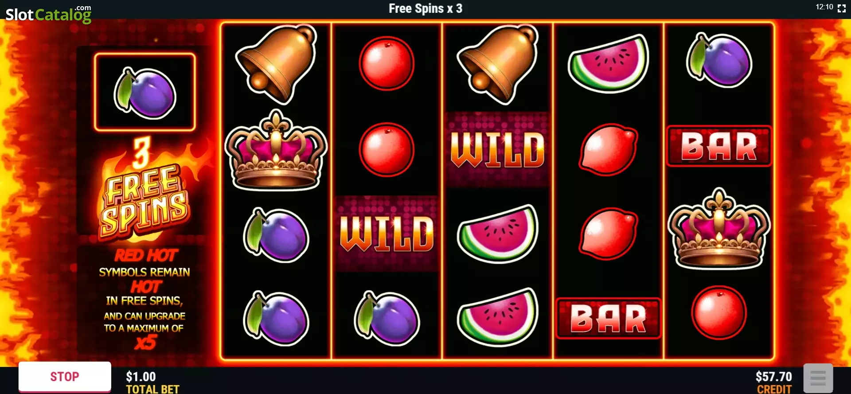Click the BAR symbol on fourth reel
Screen dimensions: 851x394
(608, 318)
